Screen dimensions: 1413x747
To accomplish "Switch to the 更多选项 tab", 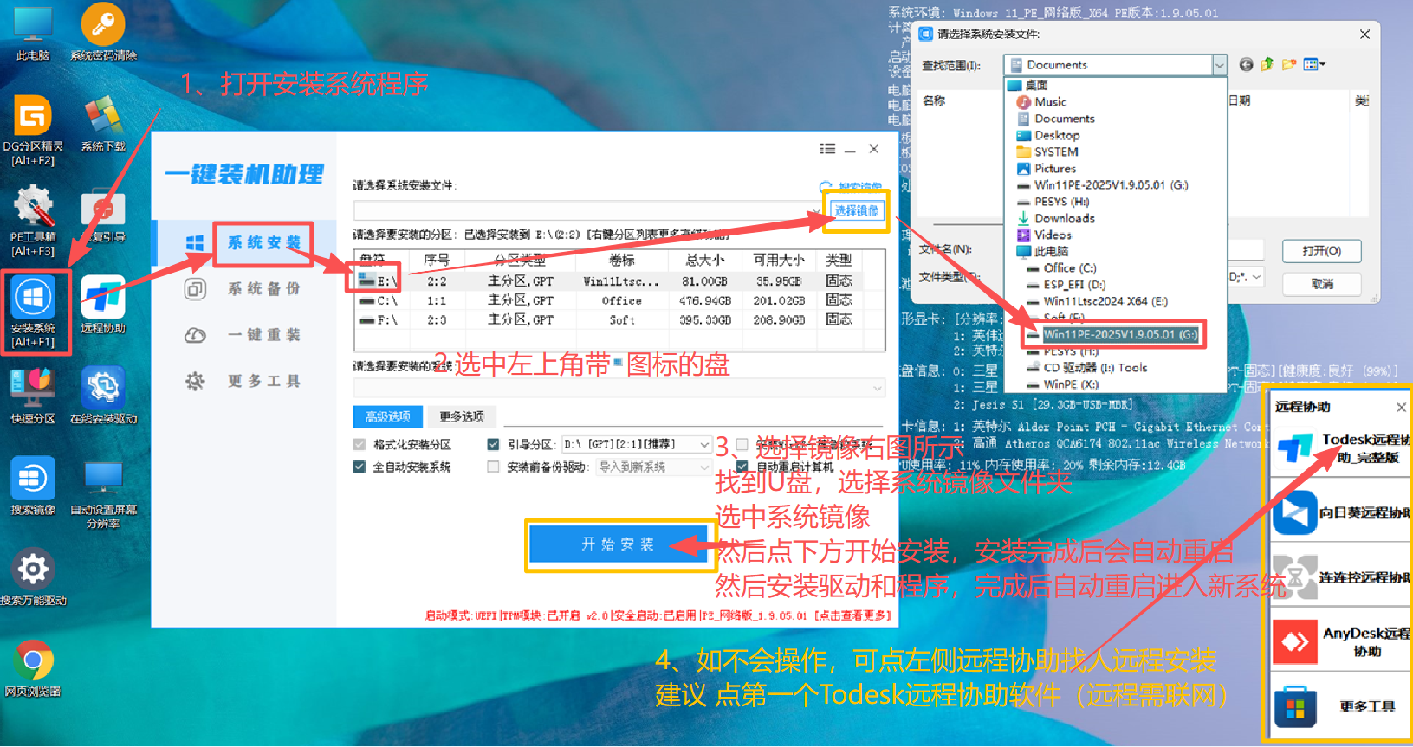I will pos(461,417).
